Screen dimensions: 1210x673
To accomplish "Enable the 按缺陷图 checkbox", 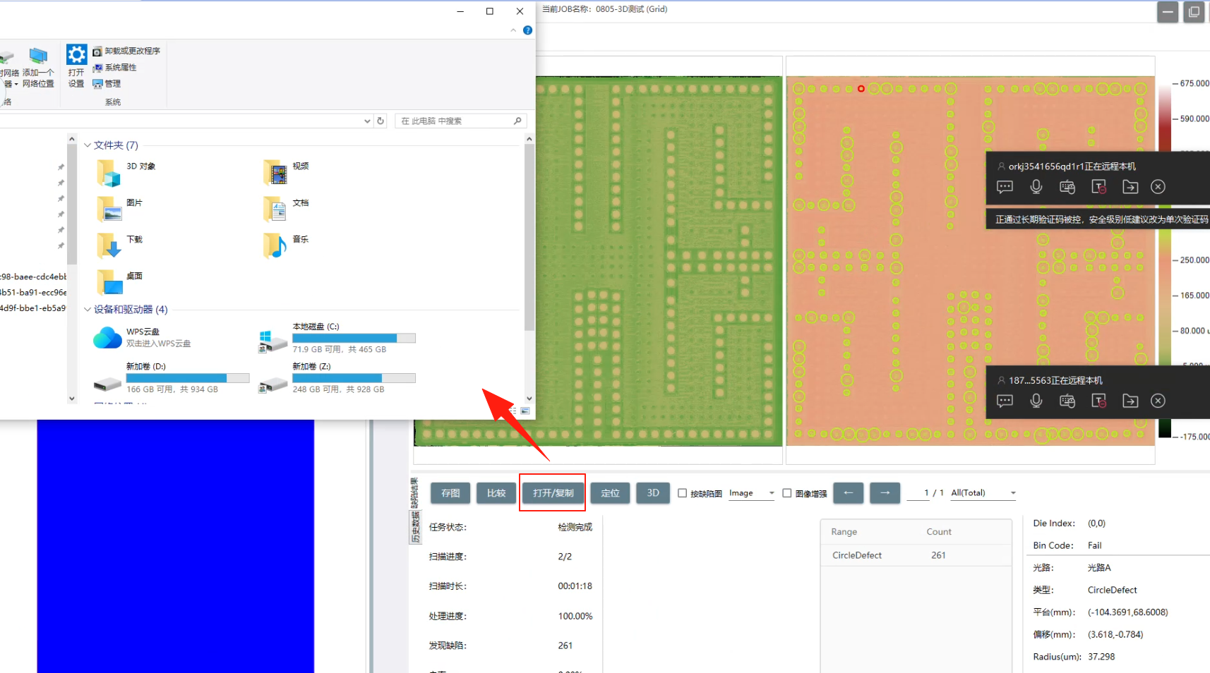I will click(683, 493).
